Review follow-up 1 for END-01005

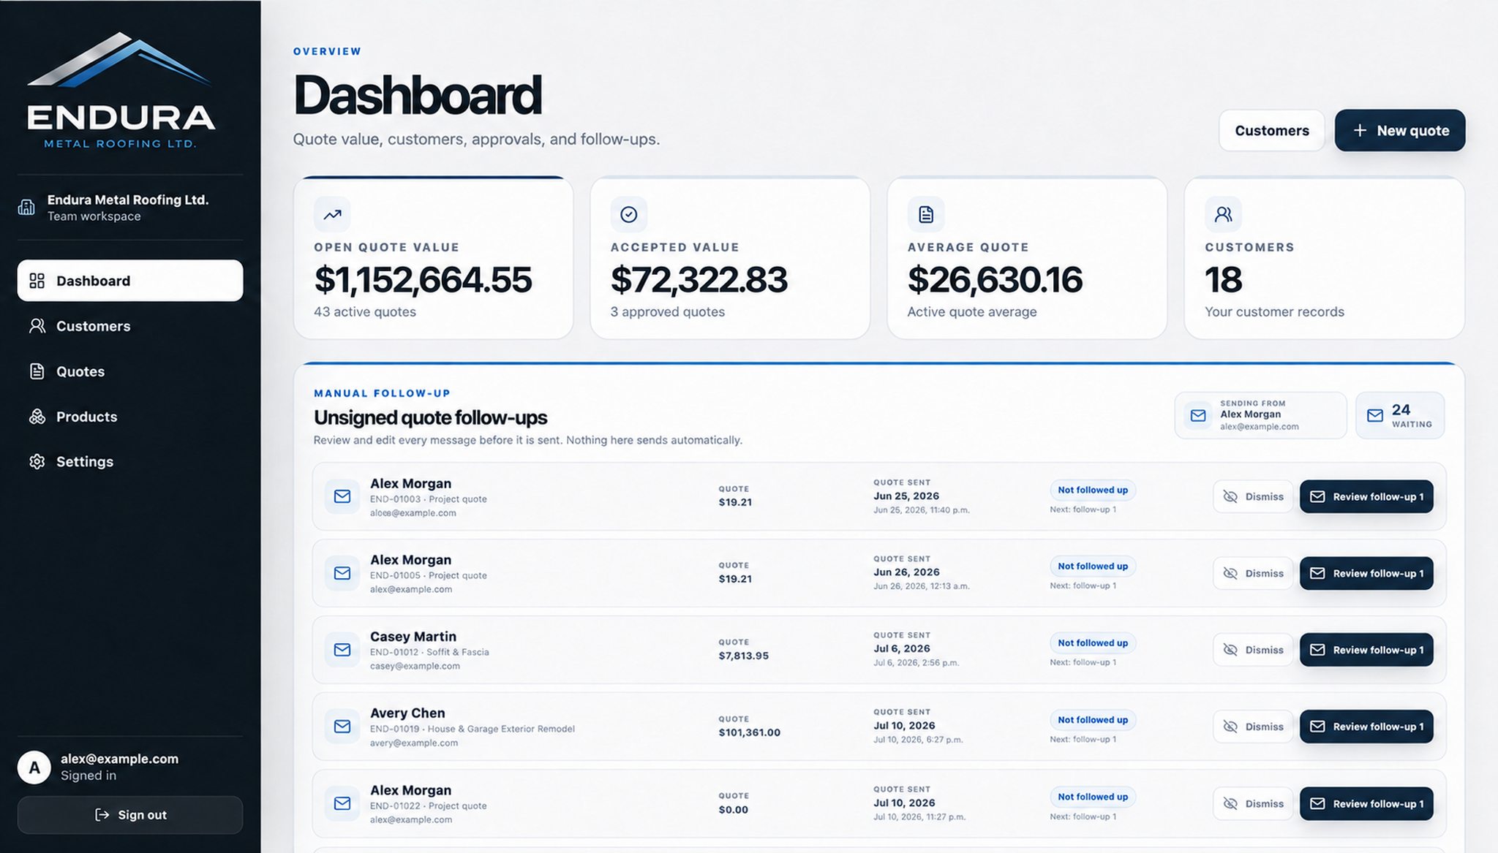click(x=1366, y=573)
